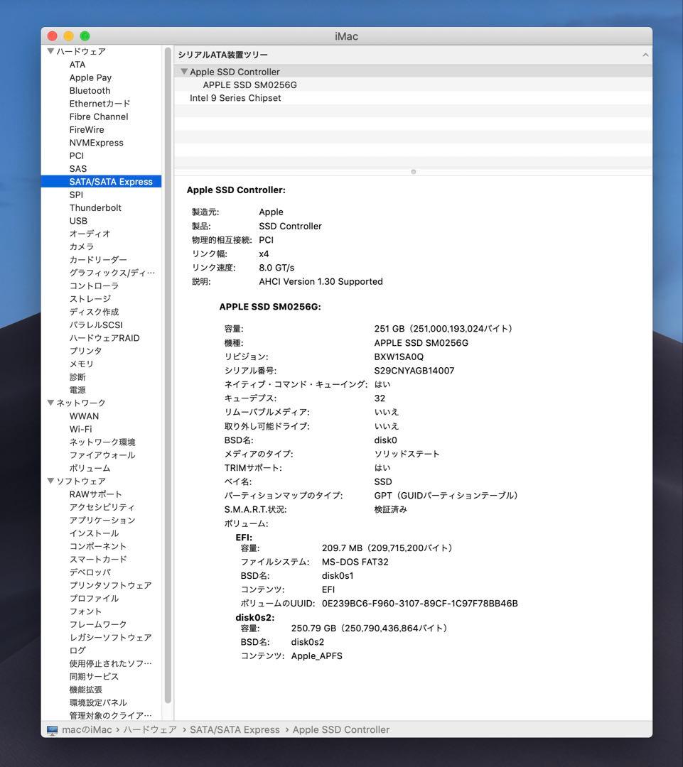Open ネットワーク環境 in the sidebar
The height and width of the screenshot is (767, 683).
pyautogui.click(x=102, y=442)
